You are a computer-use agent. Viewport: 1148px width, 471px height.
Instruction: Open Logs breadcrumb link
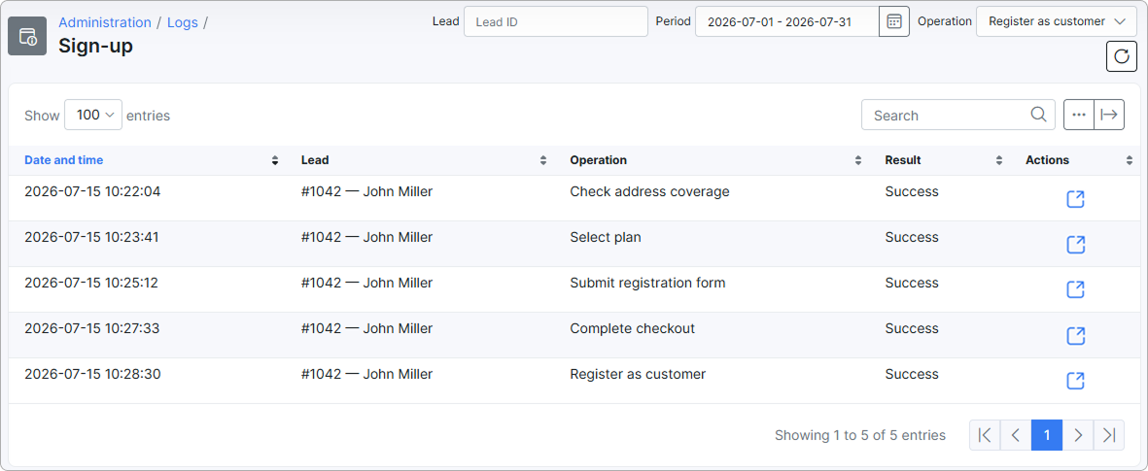183,22
